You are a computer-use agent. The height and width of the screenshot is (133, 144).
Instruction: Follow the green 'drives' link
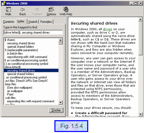(107, 29)
